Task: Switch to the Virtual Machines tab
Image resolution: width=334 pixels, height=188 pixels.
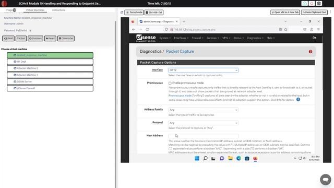Action: pos(35,10)
